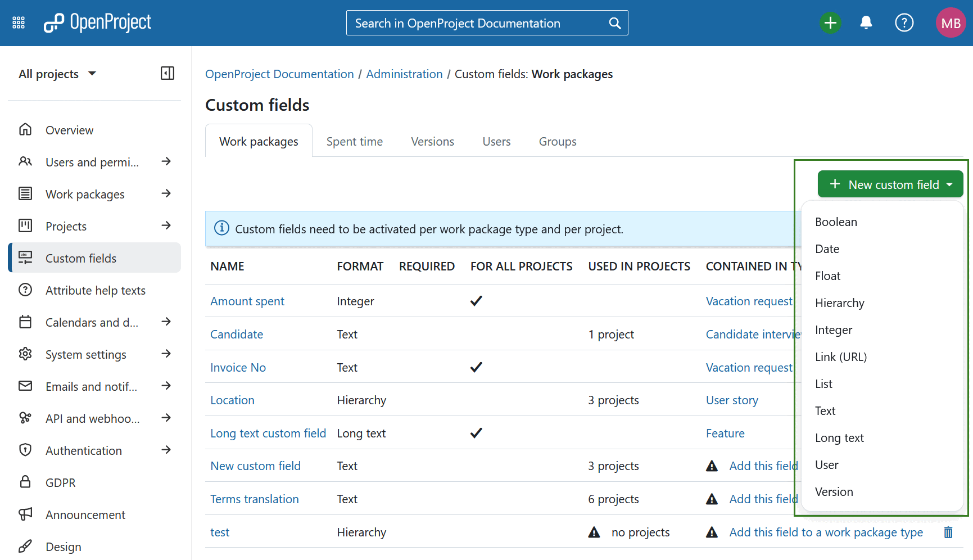Click the GDPR lock icon

pyautogui.click(x=25, y=482)
